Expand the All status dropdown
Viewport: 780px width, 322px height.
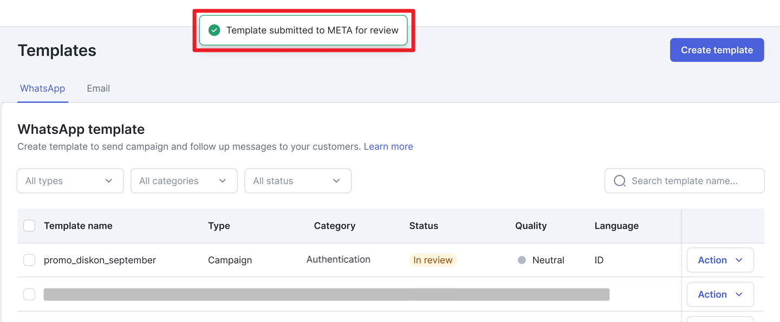click(x=297, y=181)
